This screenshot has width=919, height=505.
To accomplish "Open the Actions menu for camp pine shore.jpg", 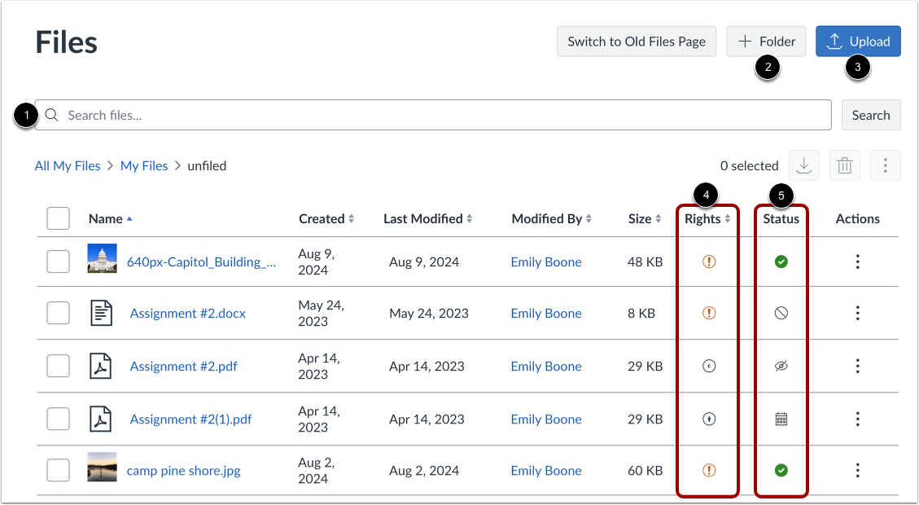I will tap(857, 470).
